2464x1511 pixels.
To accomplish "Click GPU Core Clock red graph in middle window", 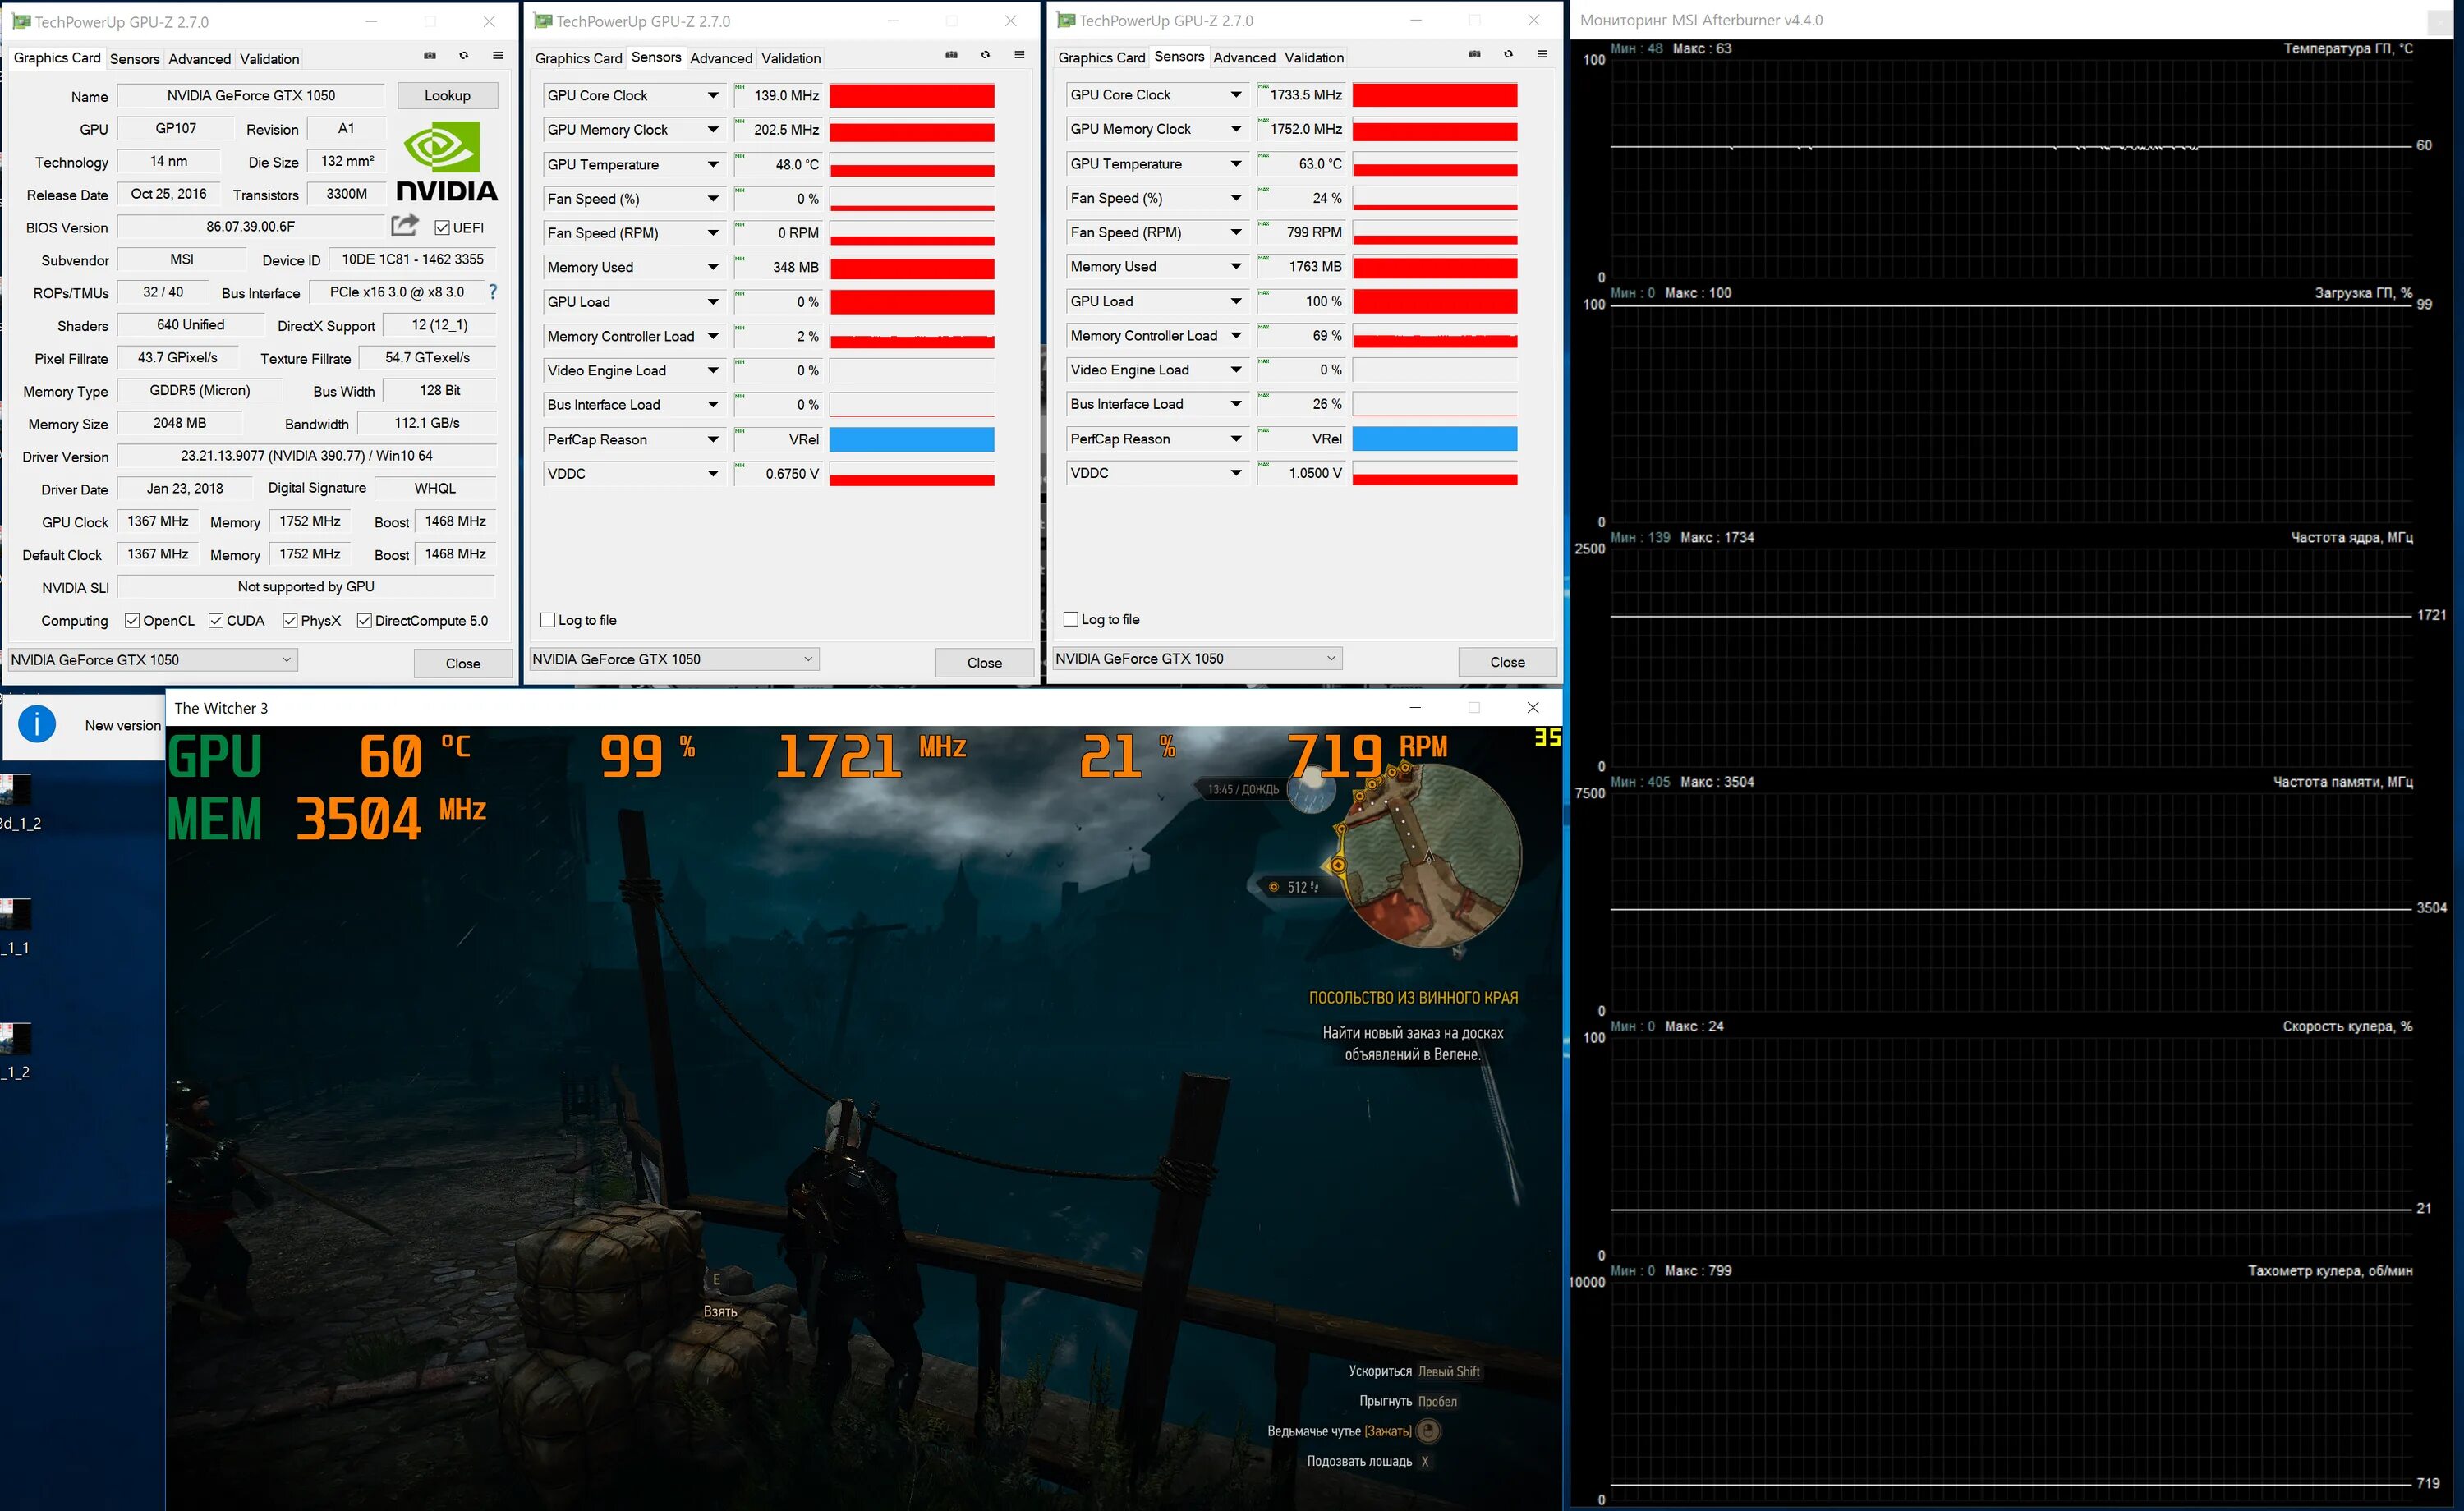I will tap(912, 96).
